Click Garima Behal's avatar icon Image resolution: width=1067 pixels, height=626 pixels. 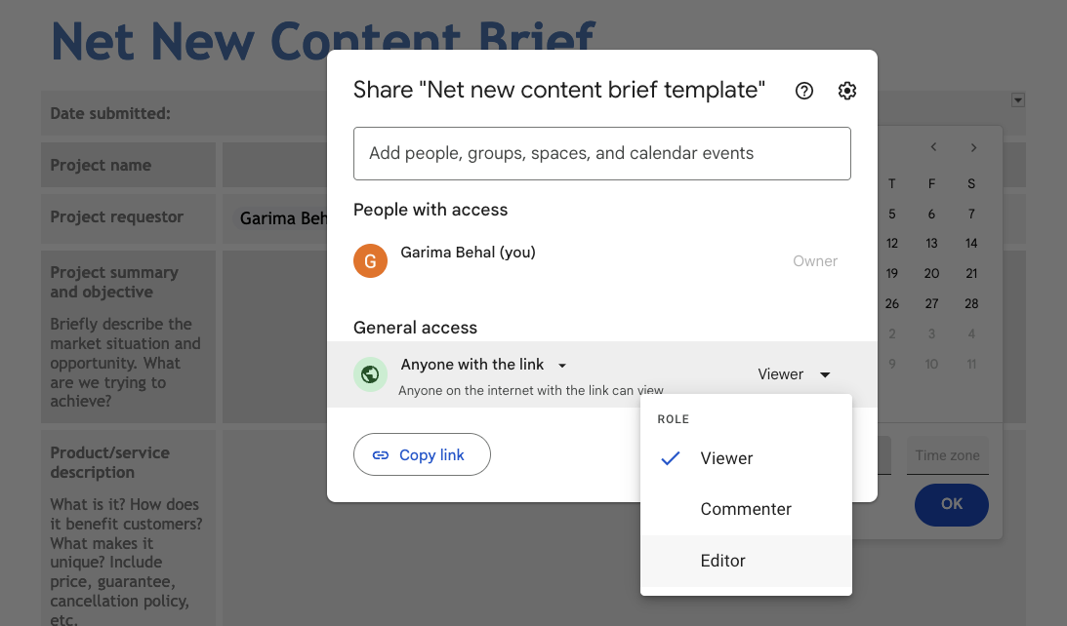pyautogui.click(x=370, y=260)
